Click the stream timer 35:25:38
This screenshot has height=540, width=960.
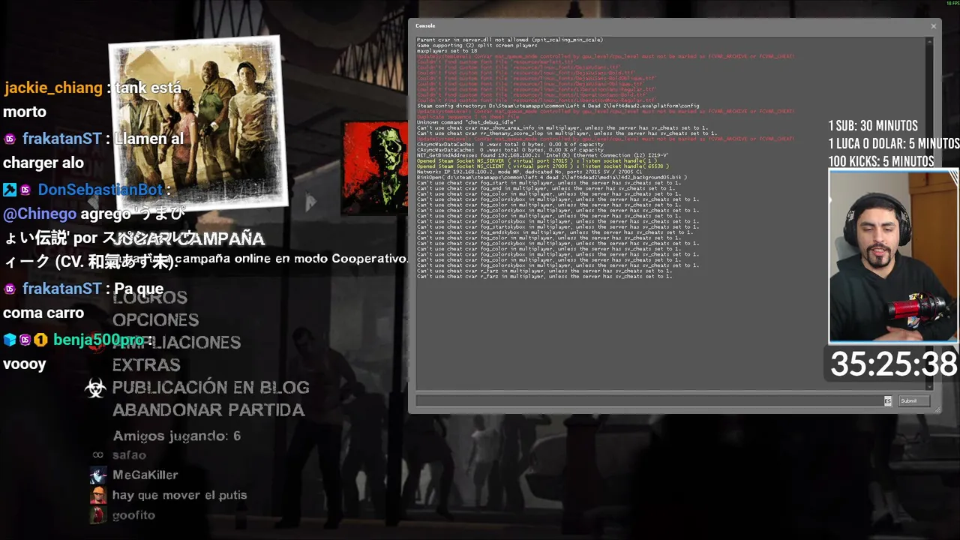click(x=893, y=364)
